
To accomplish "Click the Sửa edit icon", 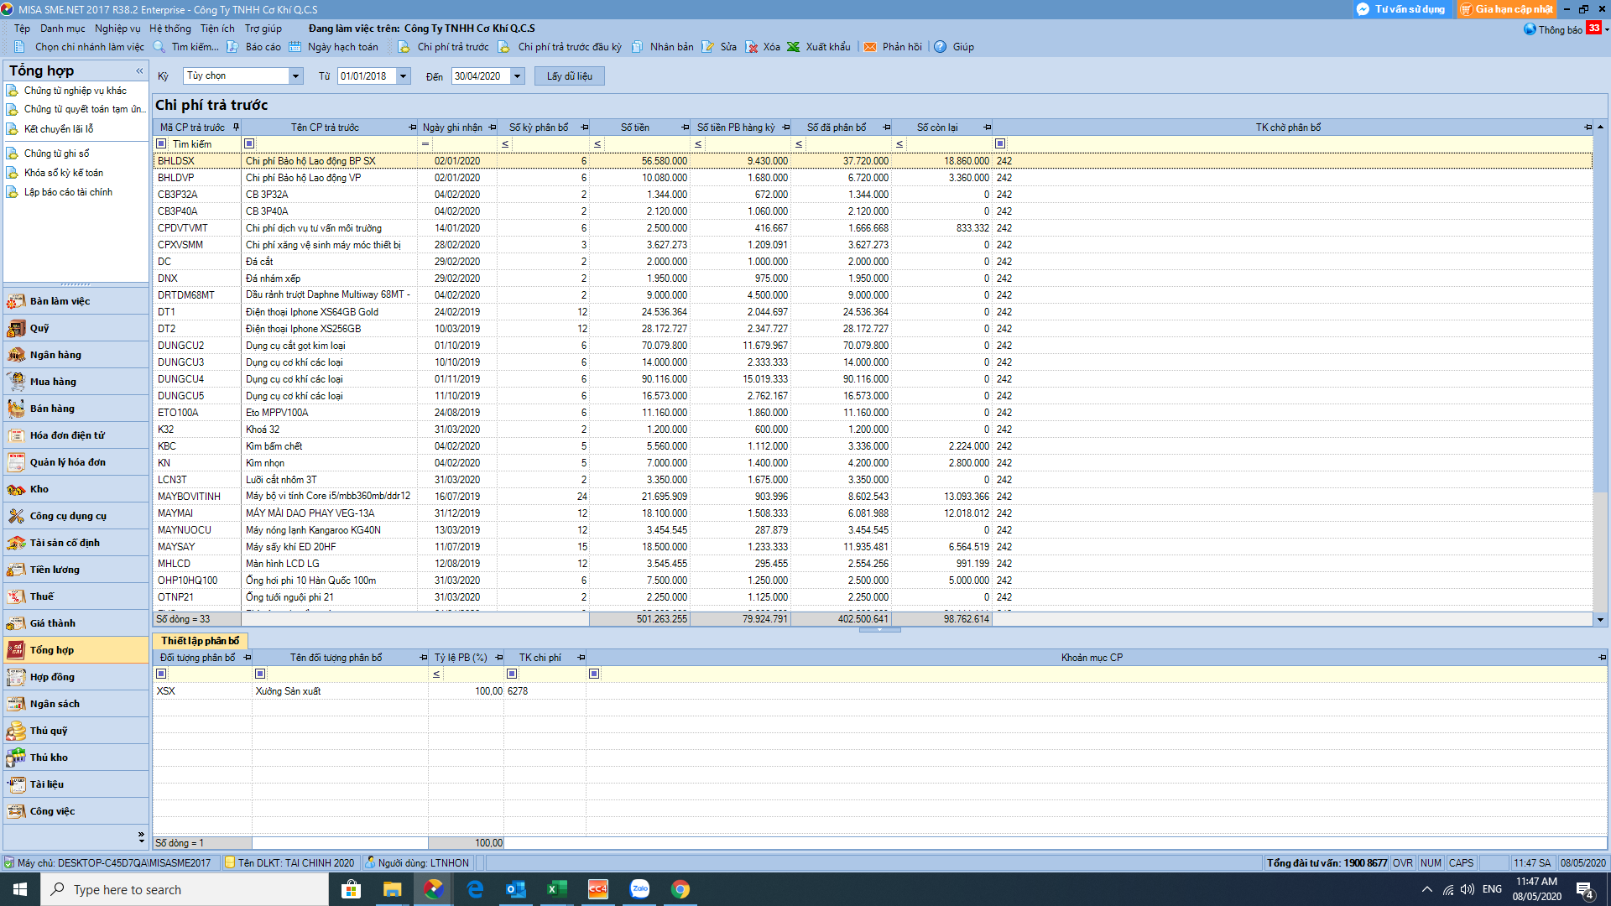I will coord(708,47).
